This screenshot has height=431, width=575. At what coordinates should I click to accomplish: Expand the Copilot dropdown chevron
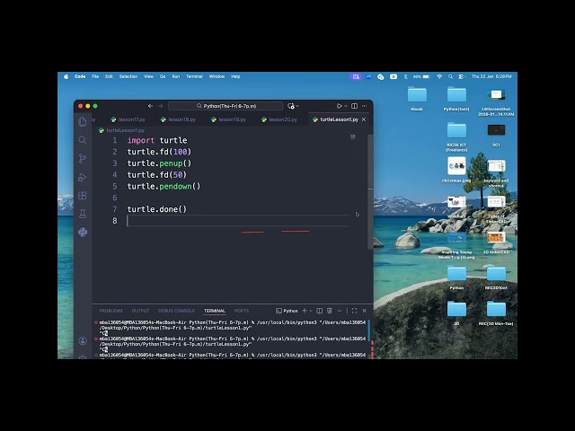point(297,106)
